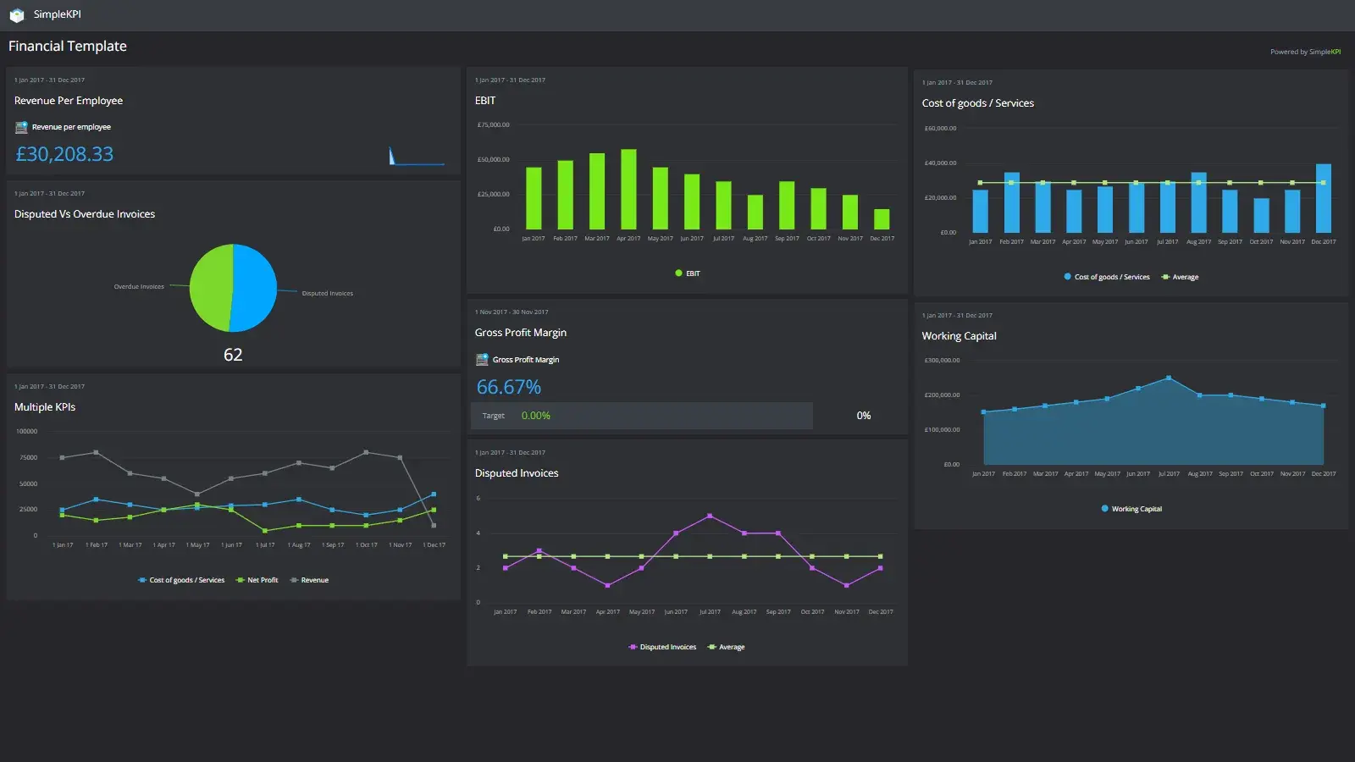
Task: Click the tallest Apr 2017 bar in EBIT chart
Action: 628,190
